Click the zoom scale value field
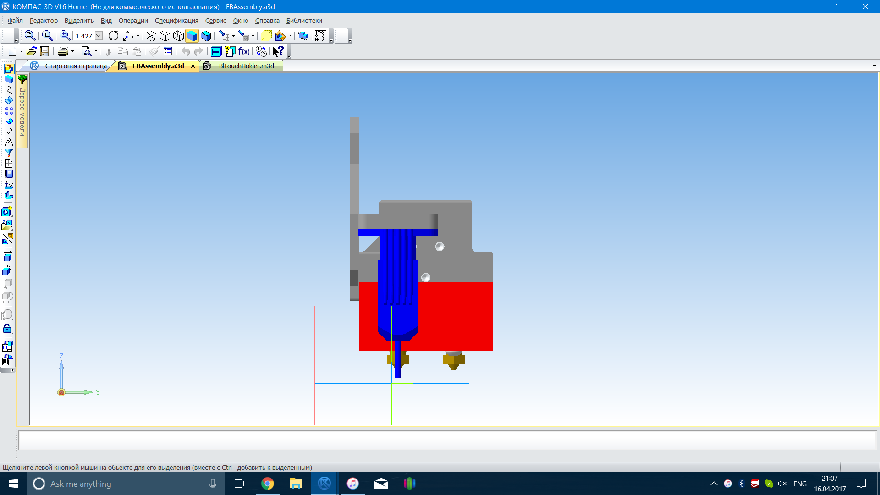The width and height of the screenshot is (880, 495). click(x=84, y=36)
